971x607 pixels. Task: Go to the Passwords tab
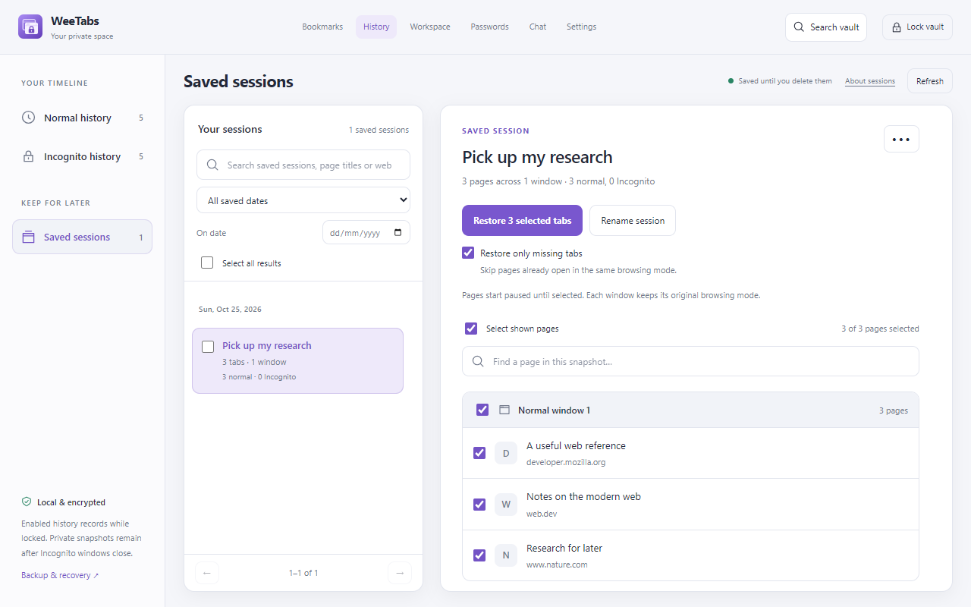tap(489, 27)
